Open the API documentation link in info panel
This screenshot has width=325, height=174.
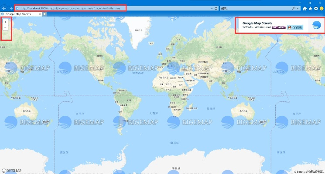(x=279, y=27)
